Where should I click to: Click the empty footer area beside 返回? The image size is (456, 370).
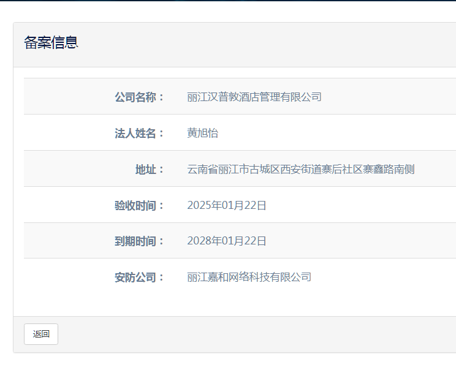click(245, 334)
